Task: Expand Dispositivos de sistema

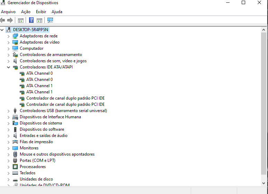Action: tap(9, 123)
